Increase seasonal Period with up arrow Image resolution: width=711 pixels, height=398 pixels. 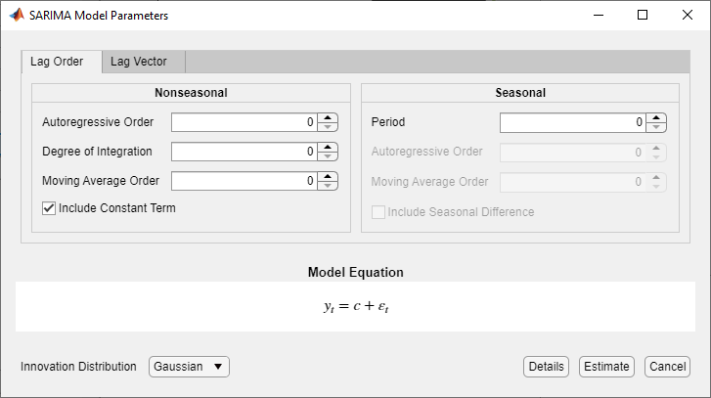(656, 117)
